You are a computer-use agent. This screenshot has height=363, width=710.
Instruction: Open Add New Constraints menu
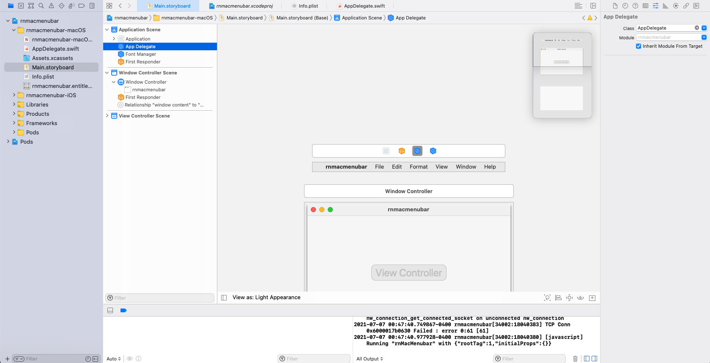570,298
